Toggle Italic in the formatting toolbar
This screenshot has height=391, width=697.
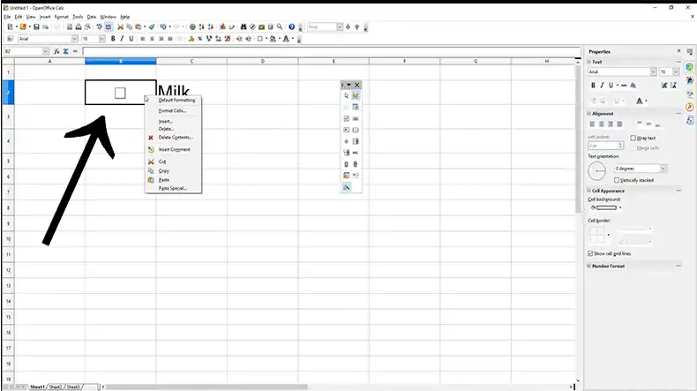pyautogui.click(x=122, y=39)
